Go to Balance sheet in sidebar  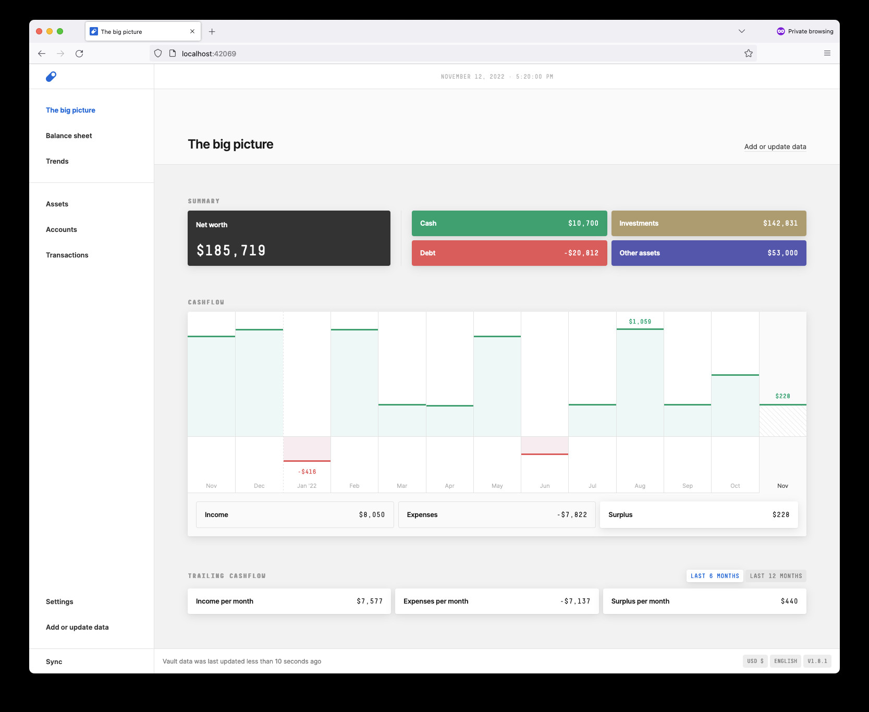click(69, 136)
